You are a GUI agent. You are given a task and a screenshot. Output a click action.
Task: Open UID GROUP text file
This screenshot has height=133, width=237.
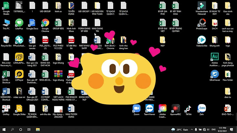click(45, 7)
